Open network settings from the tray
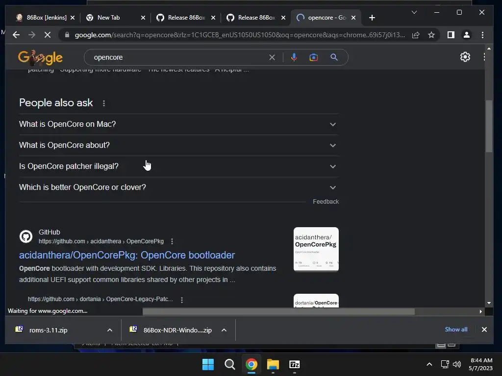Image resolution: width=502 pixels, height=376 pixels. pyautogui.click(x=445, y=364)
